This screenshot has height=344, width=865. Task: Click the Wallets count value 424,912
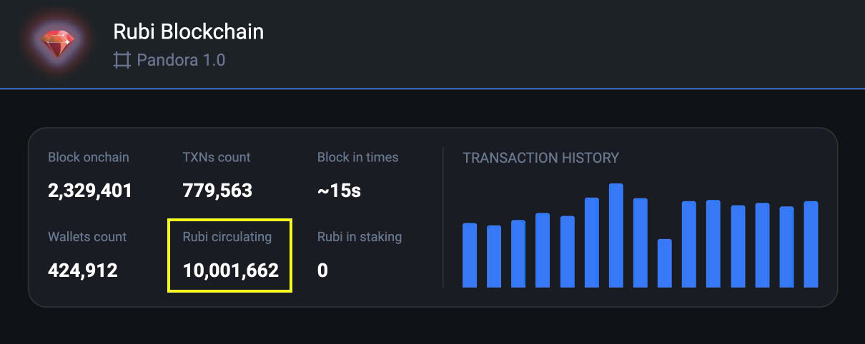pyautogui.click(x=83, y=270)
